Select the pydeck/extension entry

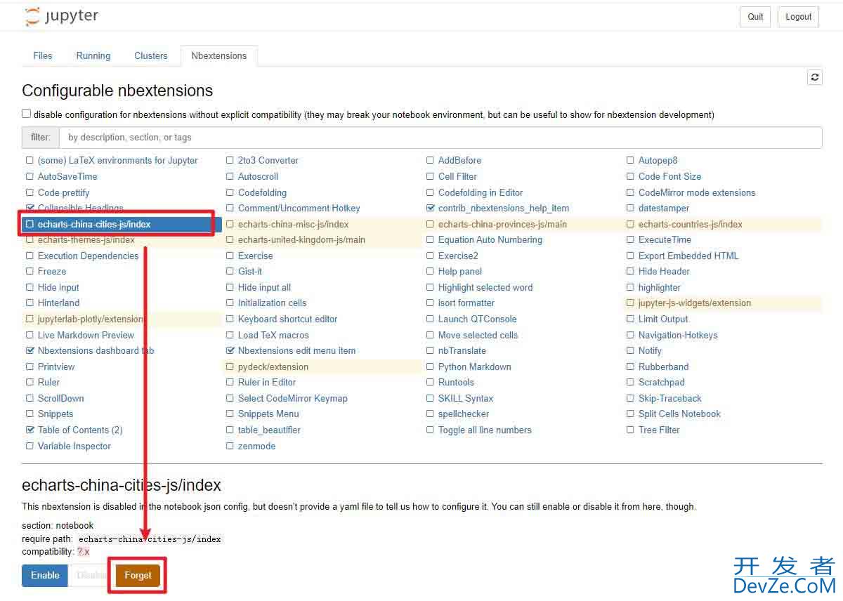(x=273, y=366)
